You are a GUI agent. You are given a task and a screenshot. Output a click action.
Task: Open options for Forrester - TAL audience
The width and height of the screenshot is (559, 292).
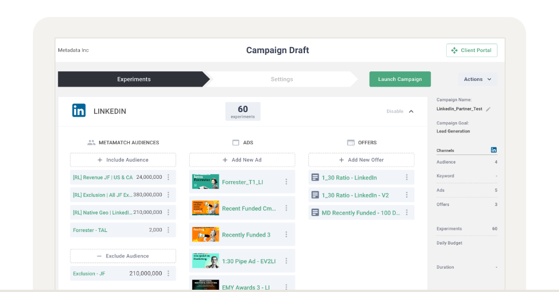168,230
